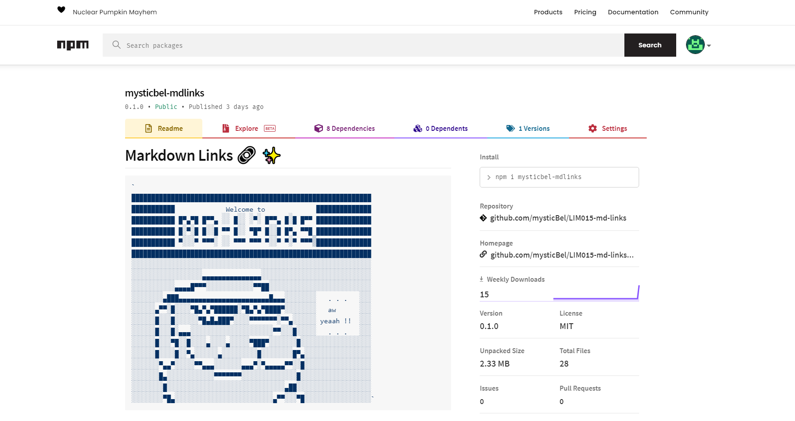Click the paperclip emoji in heading
Screen dimensions: 795x421
tap(247, 155)
